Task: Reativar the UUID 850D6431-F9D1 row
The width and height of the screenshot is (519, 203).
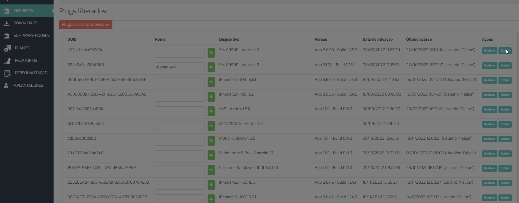Action: 490,80
